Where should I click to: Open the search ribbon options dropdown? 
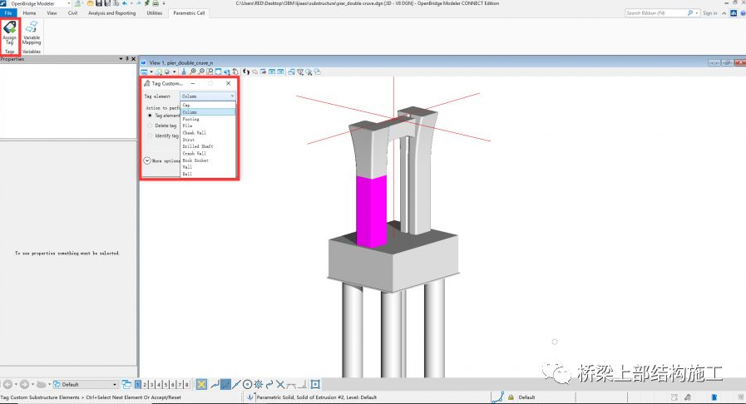(697, 13)
